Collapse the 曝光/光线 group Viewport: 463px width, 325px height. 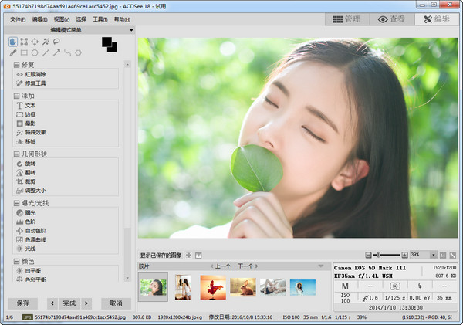tap(17, 202)
